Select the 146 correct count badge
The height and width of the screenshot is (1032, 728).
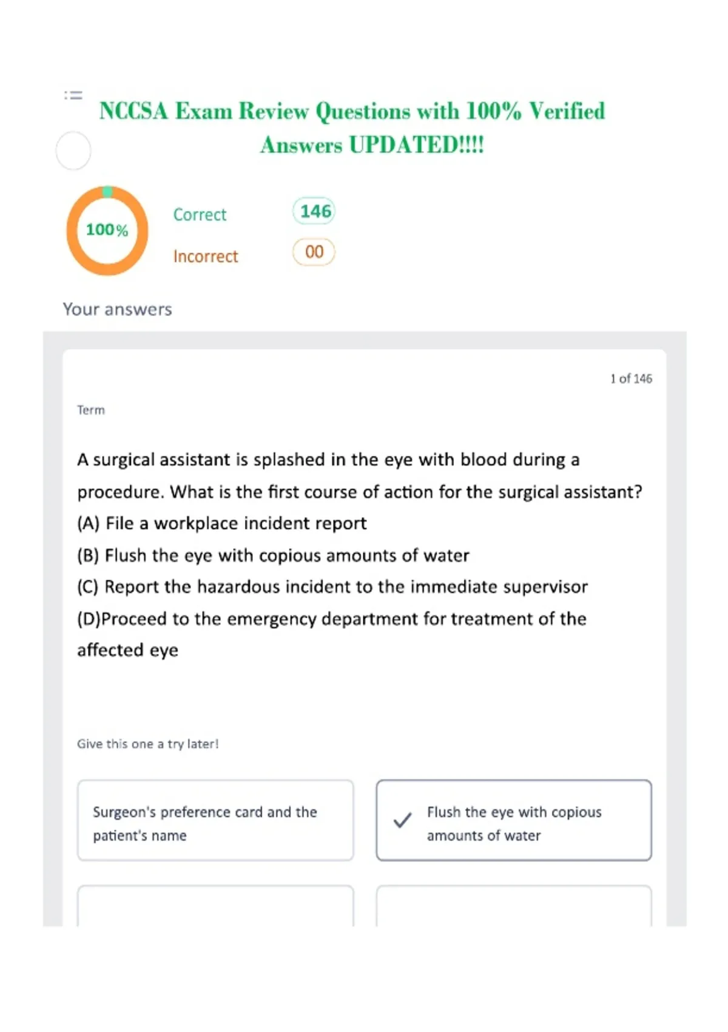point(314,211)
